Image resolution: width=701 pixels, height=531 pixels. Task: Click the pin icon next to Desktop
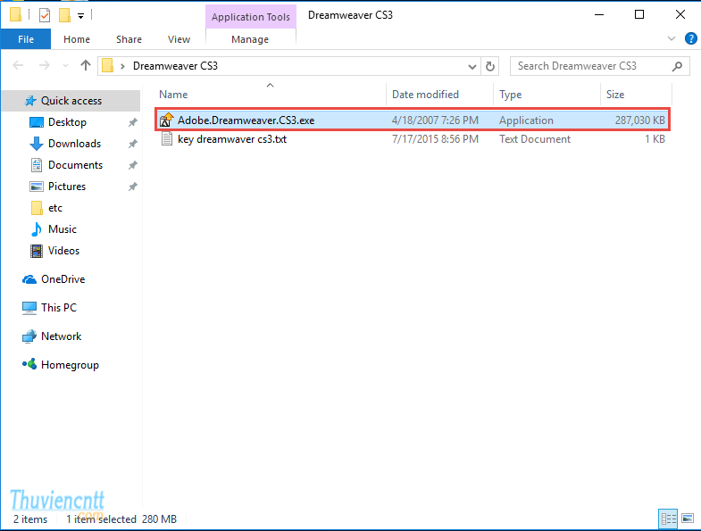click(x=132, y=122)
